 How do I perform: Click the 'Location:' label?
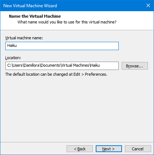(13, 58)
